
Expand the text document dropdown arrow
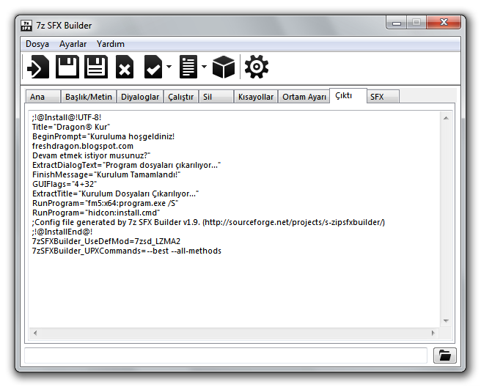pyautogui.click(x=205, y=67)
